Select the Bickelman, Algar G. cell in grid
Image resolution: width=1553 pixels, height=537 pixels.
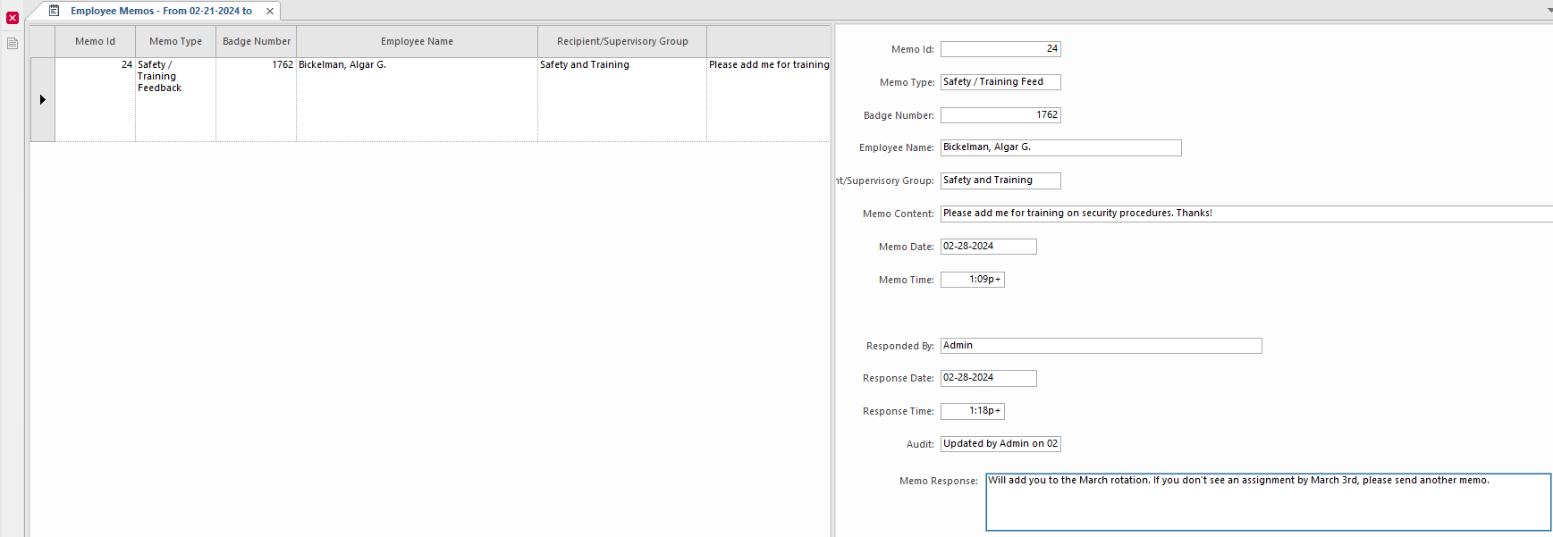tap(417, 65)
